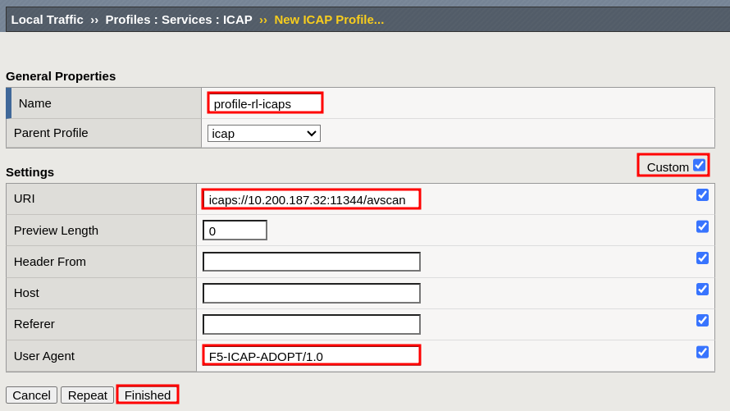Click into the URI text field
Screen dimensions: 730x411
click(x=311, y=199)
